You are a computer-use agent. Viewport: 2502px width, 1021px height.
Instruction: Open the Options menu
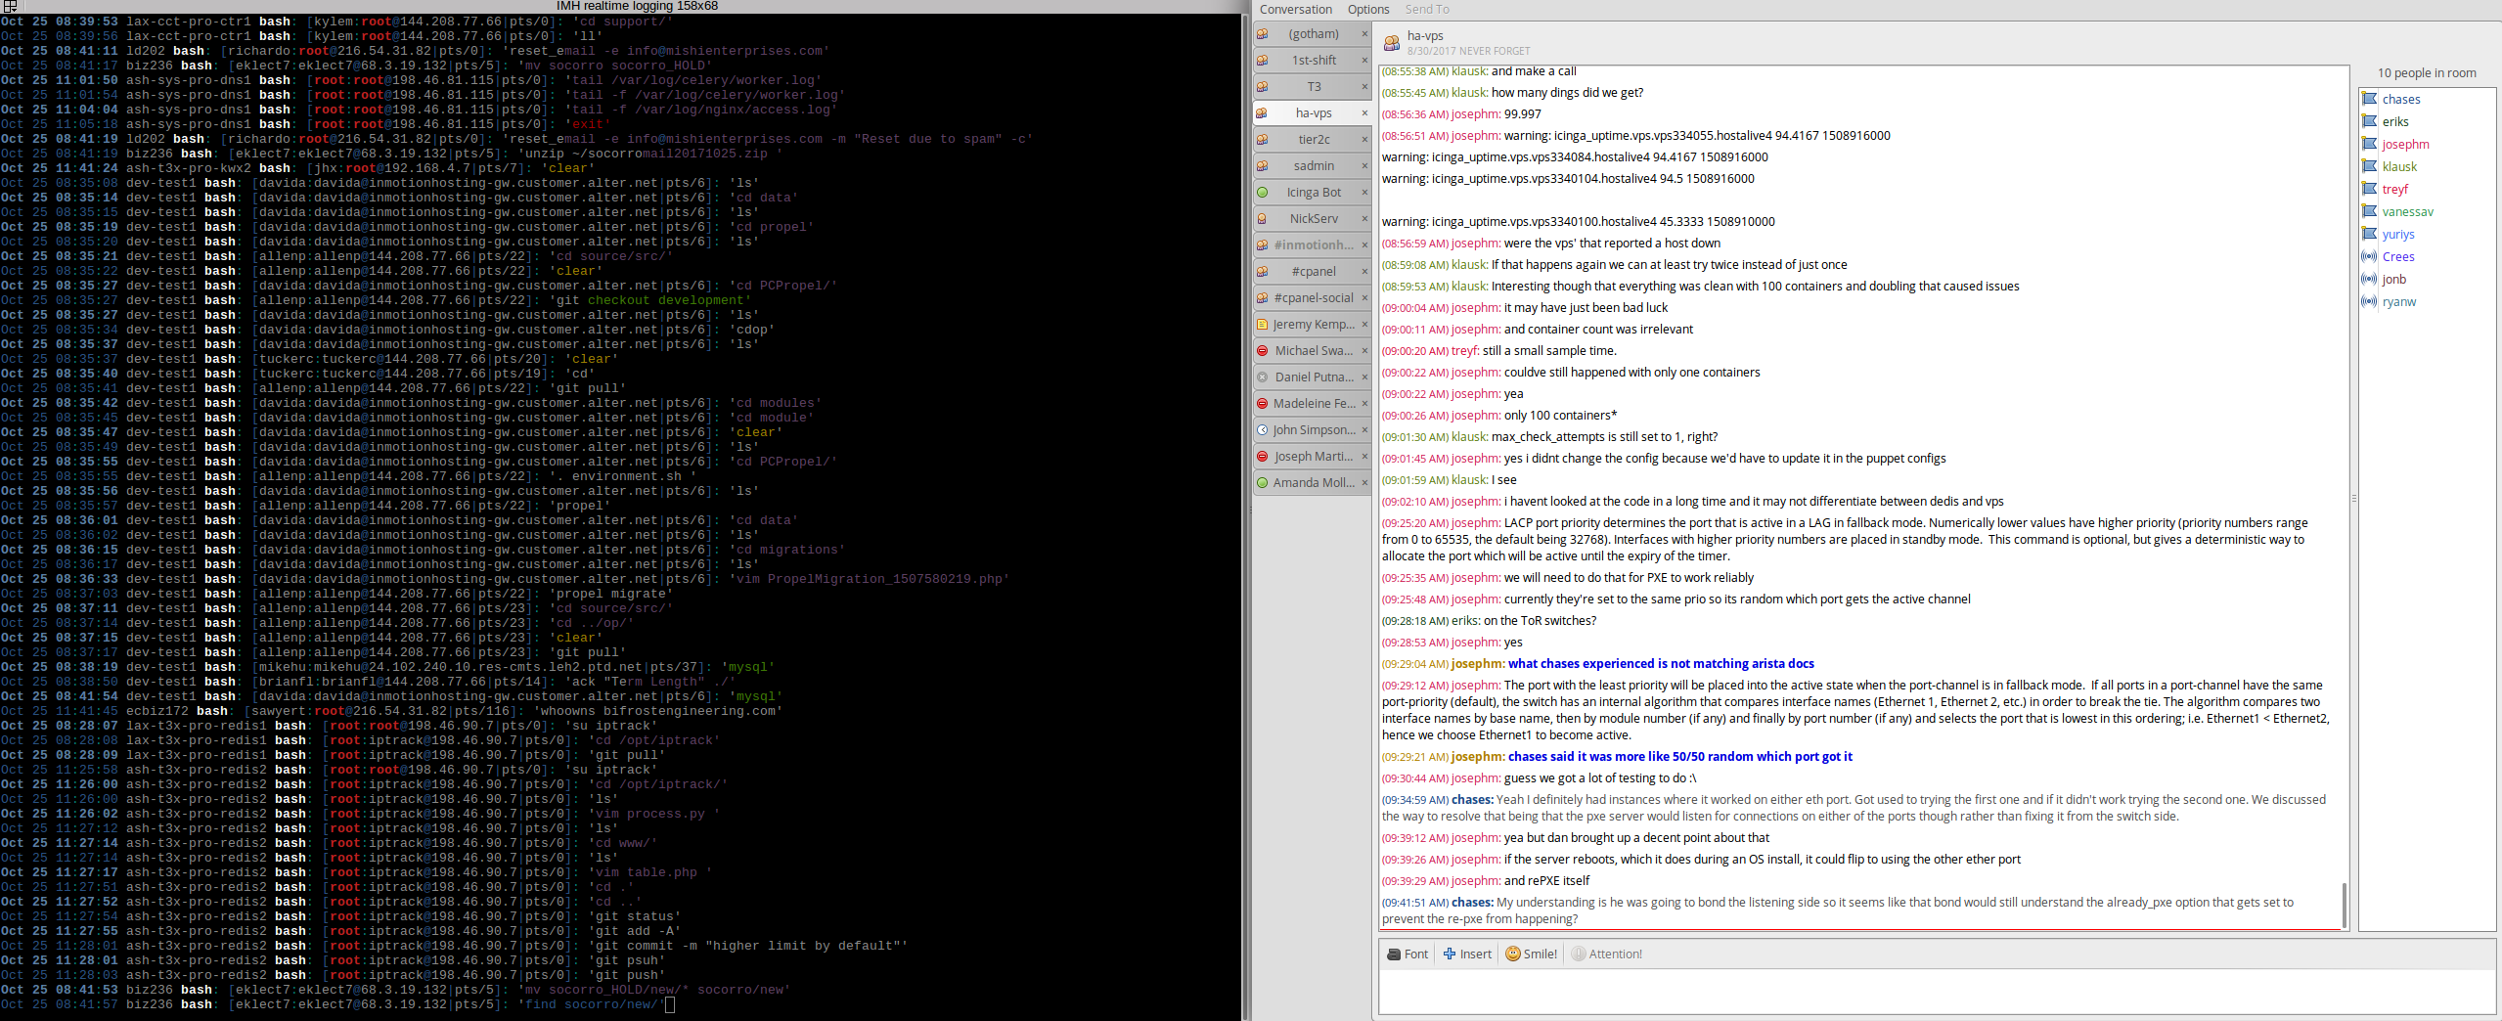[1367, 10]
